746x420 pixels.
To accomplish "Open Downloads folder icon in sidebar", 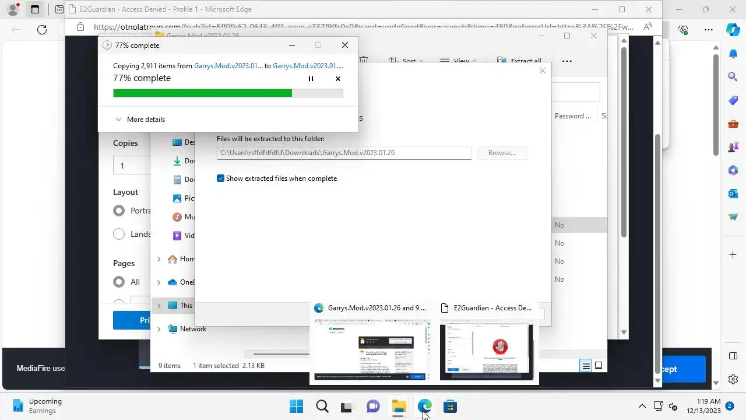I will pyautogui.click(x=177, y=161).
